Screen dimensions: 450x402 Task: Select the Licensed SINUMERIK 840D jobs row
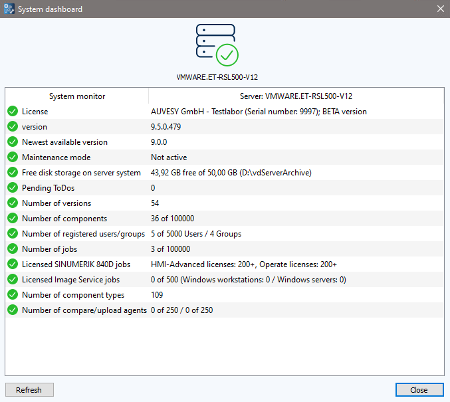coord(76,264)
